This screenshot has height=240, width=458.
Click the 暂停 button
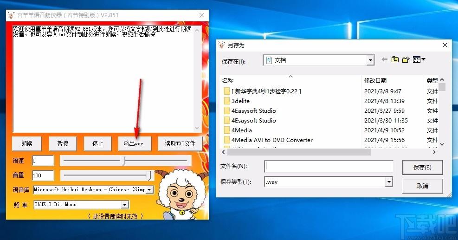click(63, 143)
